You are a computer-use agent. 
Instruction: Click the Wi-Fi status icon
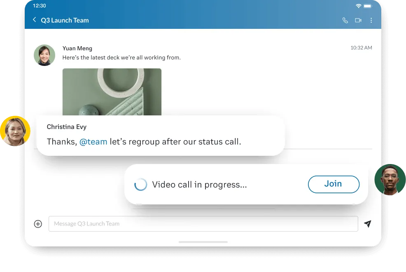(x=359, y=6)
